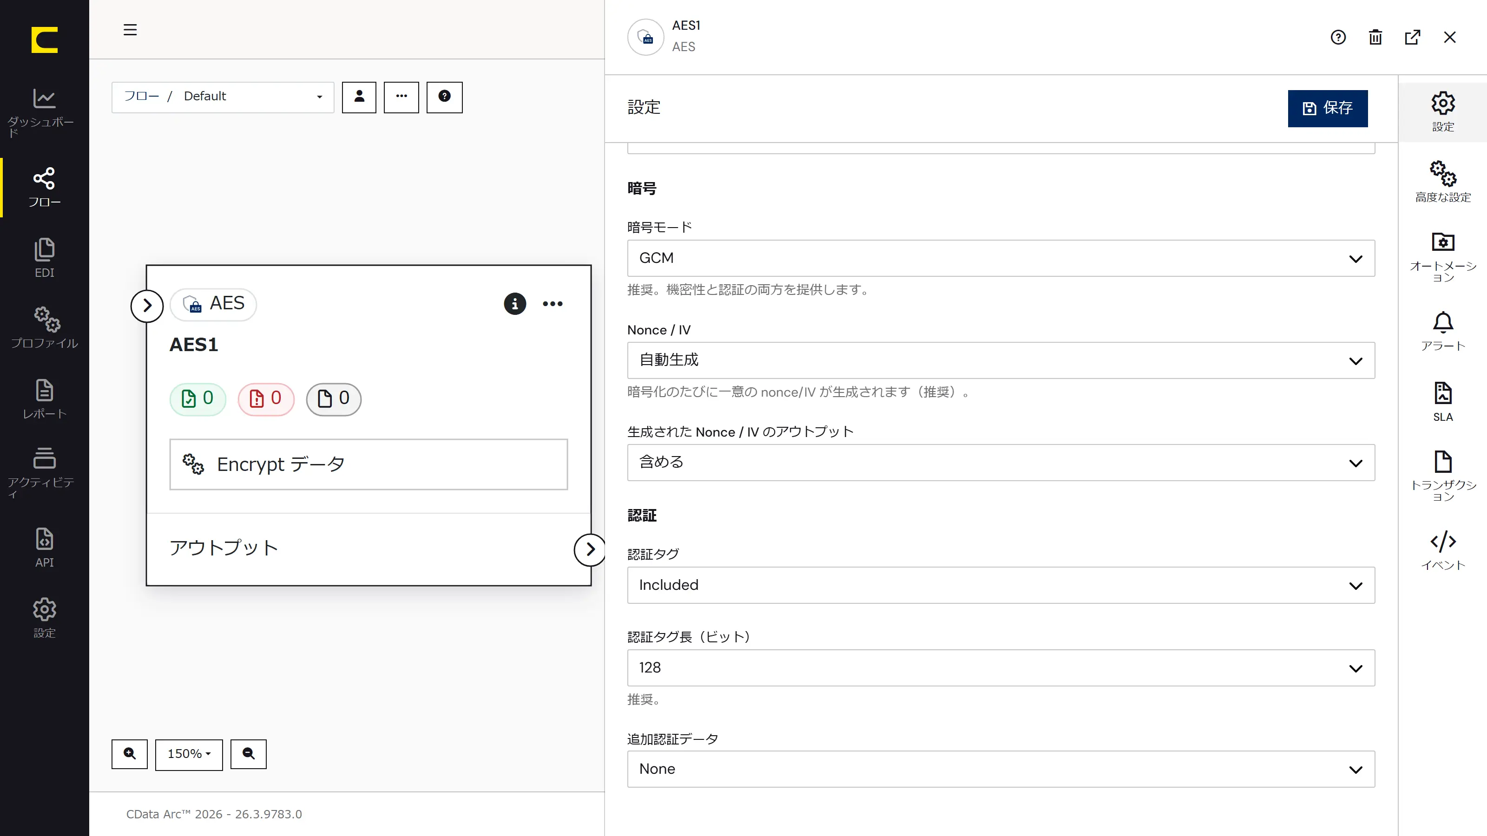Open the flow toolbar ellipsis options
The height and width of the screenshot is (836, 1487).
point(401,97)
